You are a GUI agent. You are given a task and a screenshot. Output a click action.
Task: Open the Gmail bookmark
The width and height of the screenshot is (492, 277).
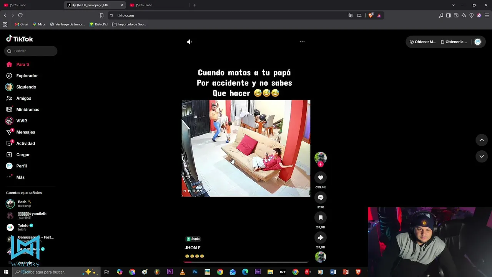(22, 24)
